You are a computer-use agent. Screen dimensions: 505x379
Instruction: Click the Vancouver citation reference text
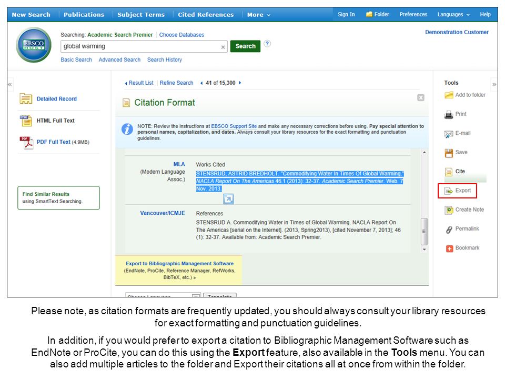click(298, 230)
